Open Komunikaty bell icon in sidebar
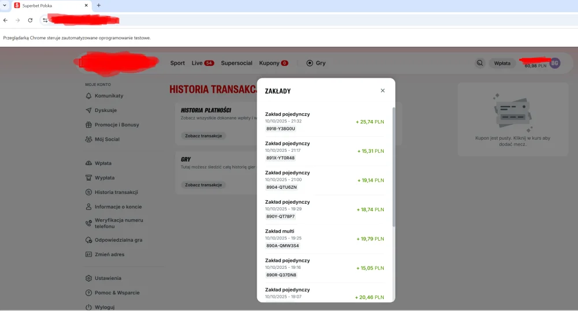The image size is (578, 311). coord(88,96)
